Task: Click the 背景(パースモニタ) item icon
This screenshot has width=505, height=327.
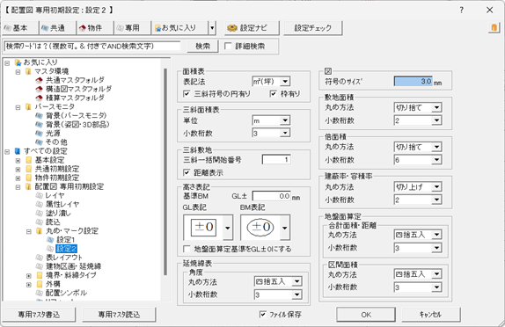Action: pyautogui.click(x=40, y=115)
